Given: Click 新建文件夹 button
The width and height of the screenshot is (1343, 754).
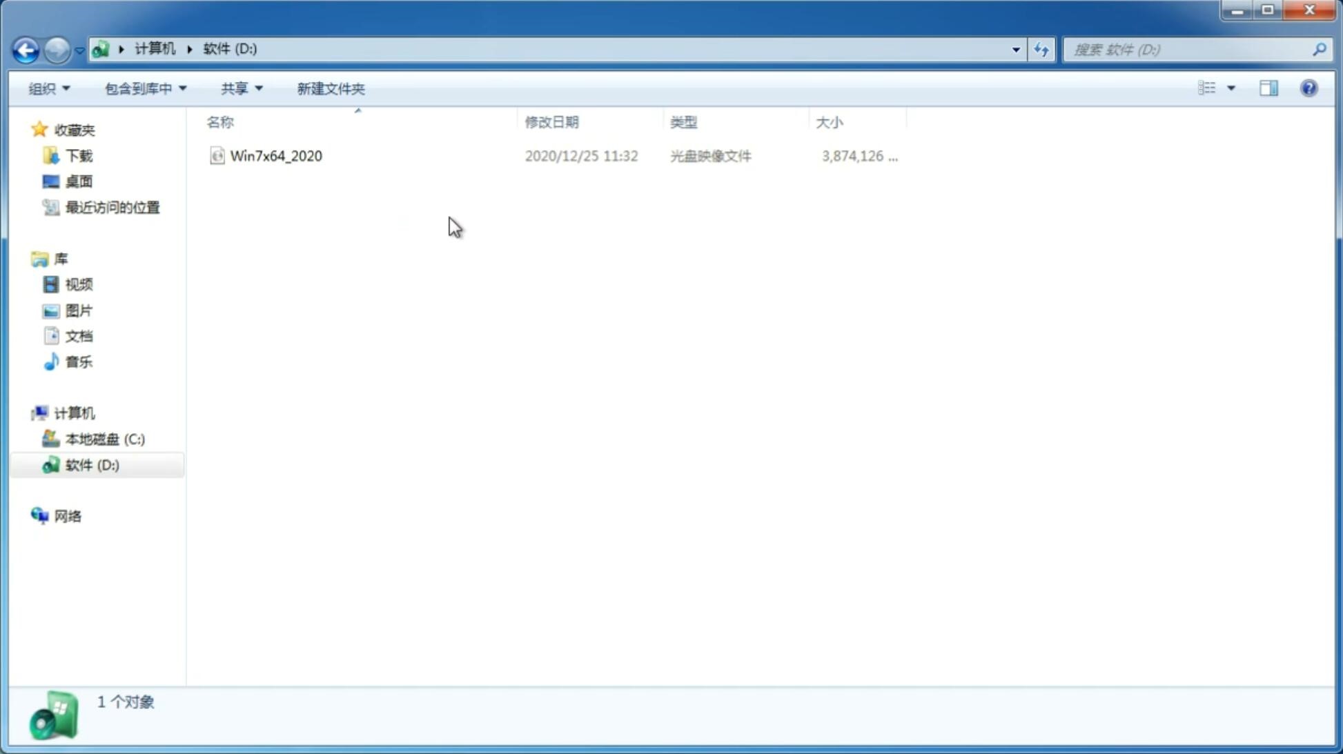Looking at the screenshot, I should click(x=331, y=88).
